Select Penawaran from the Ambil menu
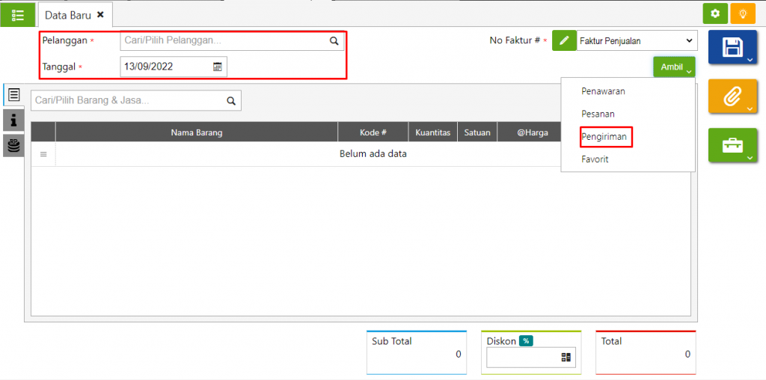 click(604, 91)
